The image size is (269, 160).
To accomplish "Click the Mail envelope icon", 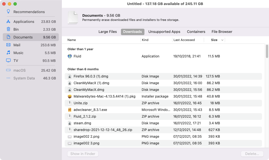I will point(8,45).
